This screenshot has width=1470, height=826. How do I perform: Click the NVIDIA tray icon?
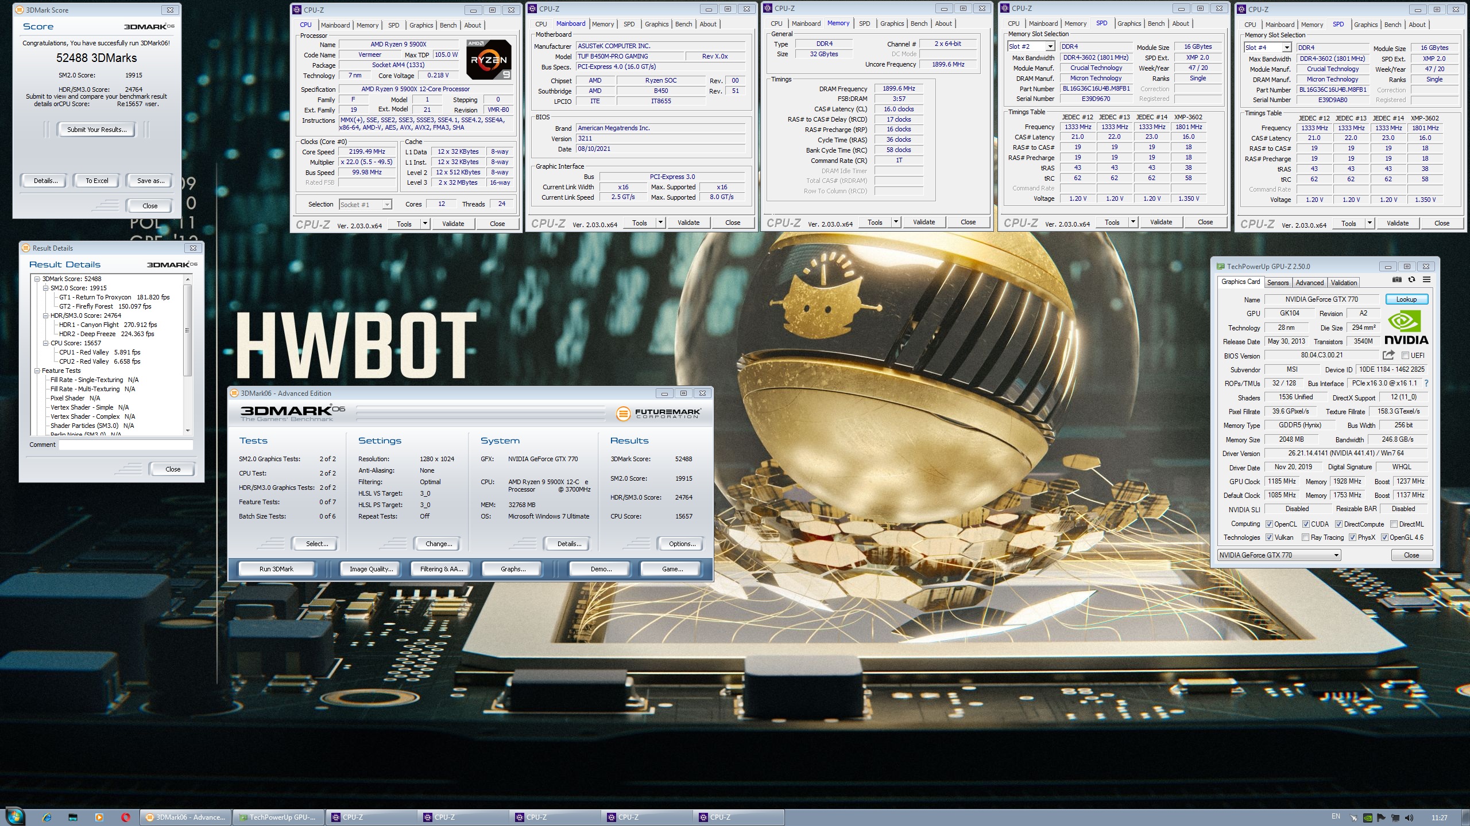click(1368, 818)
